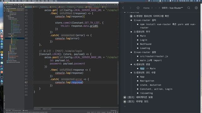
Task: Collapse the public folder in project tree
Action: pyautogui.click(x=7, y=12)
